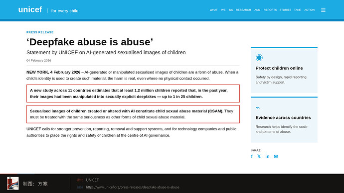Viewport: 344px width, 193px height.
Task: Click the highlighted 1.2 million children paragraph
Action: point(133,94)
